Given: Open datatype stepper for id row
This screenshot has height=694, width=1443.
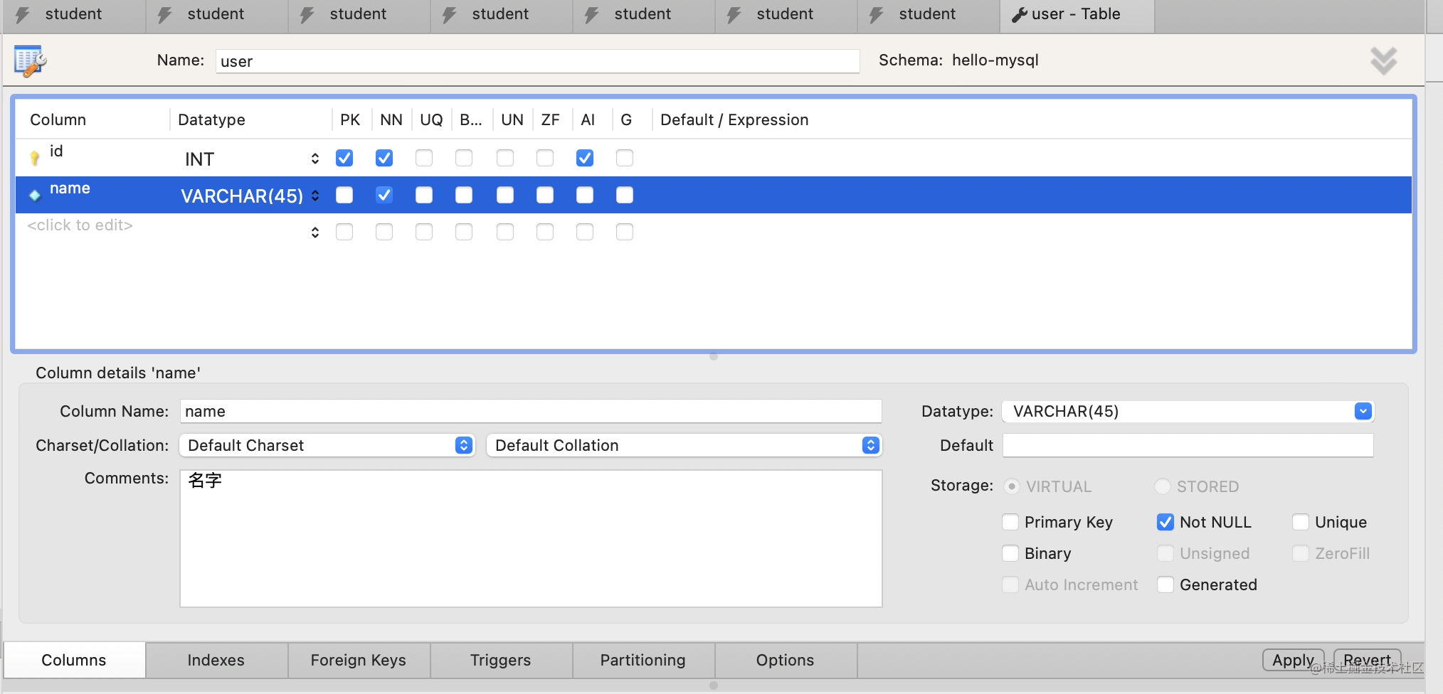Looking at the screenshot, I should [315, 159].
